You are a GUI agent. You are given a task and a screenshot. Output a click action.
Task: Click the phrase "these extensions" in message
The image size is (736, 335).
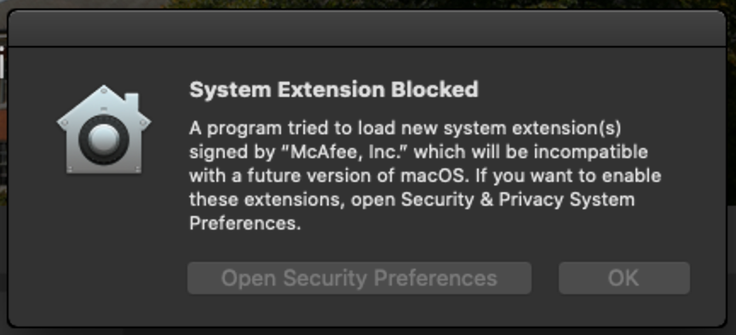pyautogui.click(x=264, y=200)
